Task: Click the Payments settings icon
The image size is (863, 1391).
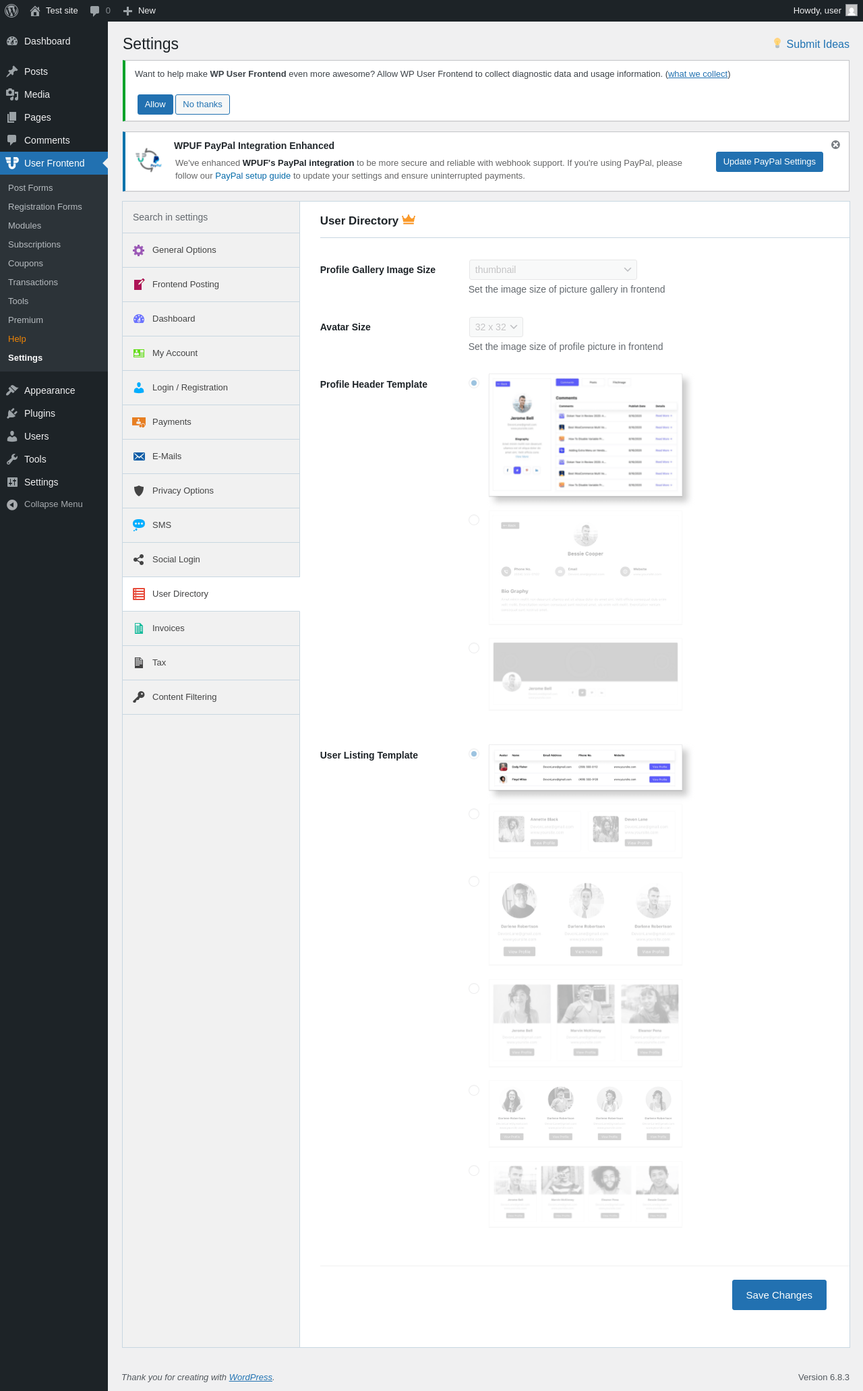Action: tap(139, 422)
